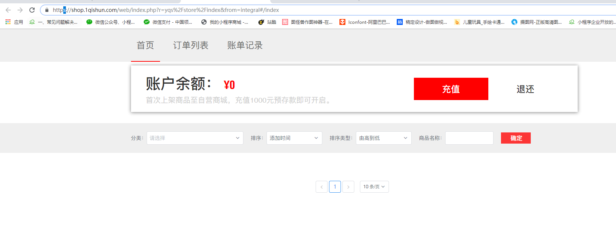Viewport: 616px width, 247px height.
Task: Click the next page arrow
Action: pyautogui.click(x=348, y=187)
